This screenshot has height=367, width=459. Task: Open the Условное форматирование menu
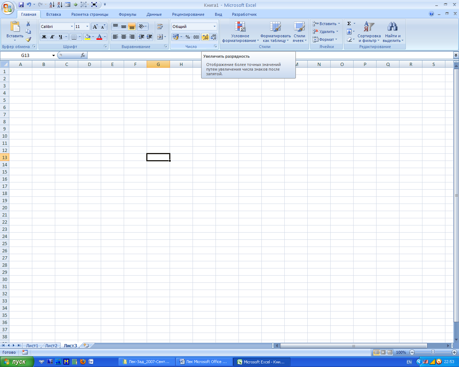click(240, 32)
